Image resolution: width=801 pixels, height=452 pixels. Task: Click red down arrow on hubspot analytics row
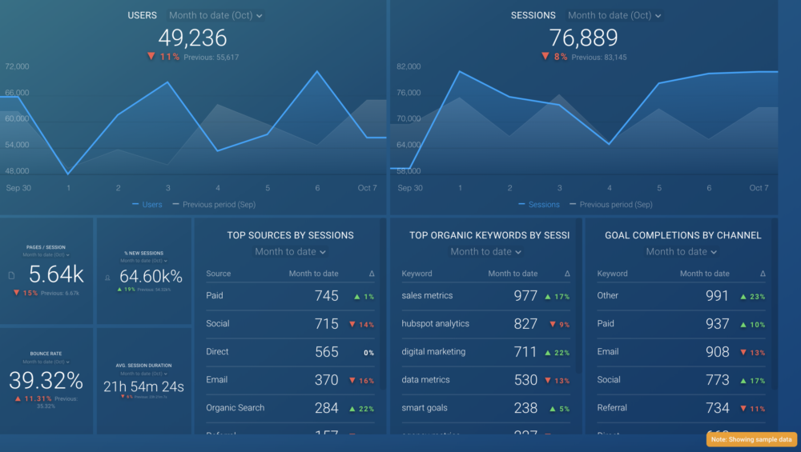(552, 325)
